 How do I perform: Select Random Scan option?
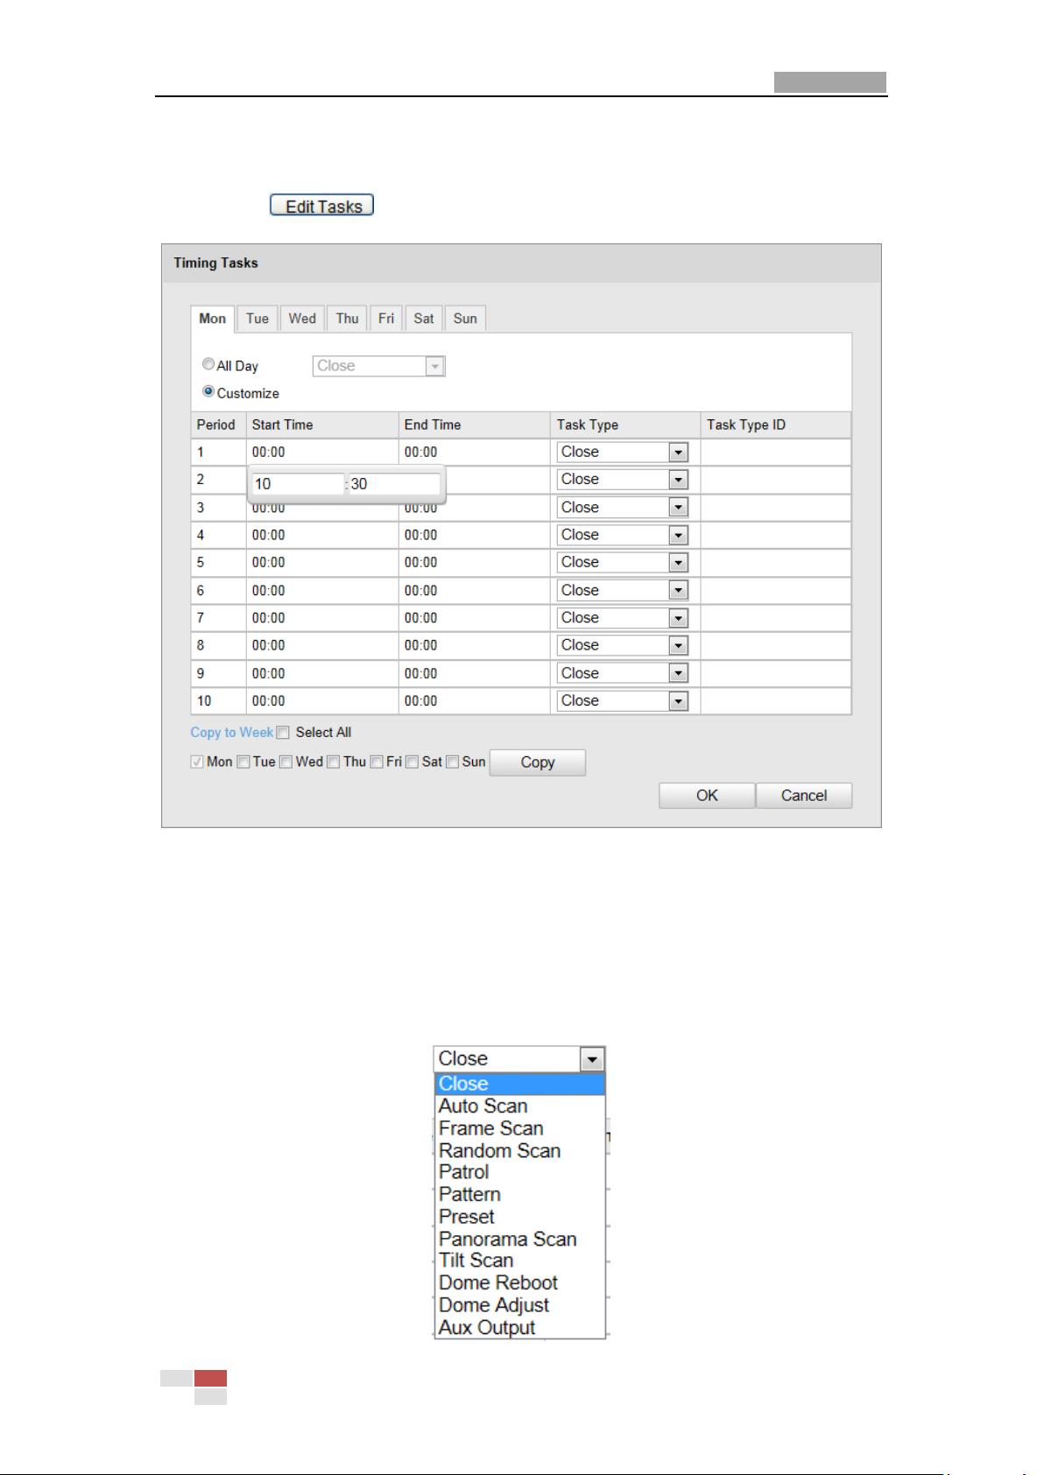tap(520, 1151)
